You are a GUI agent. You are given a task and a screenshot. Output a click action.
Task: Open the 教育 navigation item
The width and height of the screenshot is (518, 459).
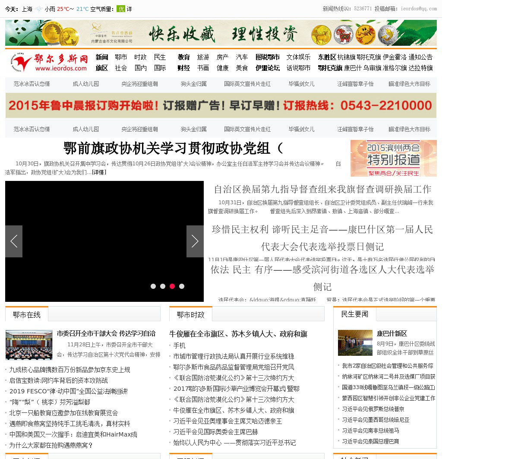[x=184, y=57]
